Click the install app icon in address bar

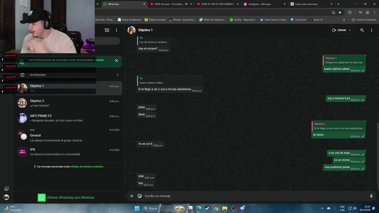click(333, 12)
